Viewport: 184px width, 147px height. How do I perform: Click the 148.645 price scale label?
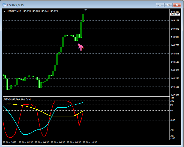click(175, 54)
